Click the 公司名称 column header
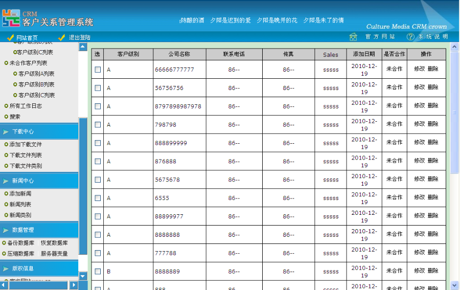This screenshot has width=460, height=290. 179,54
